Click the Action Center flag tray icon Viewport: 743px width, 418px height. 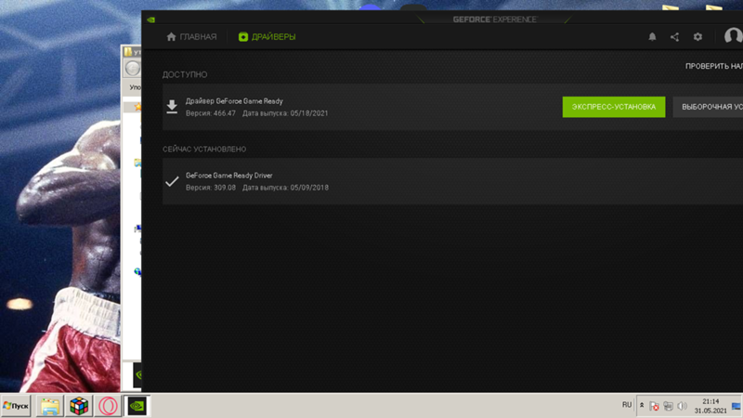(x=655, y=406)
